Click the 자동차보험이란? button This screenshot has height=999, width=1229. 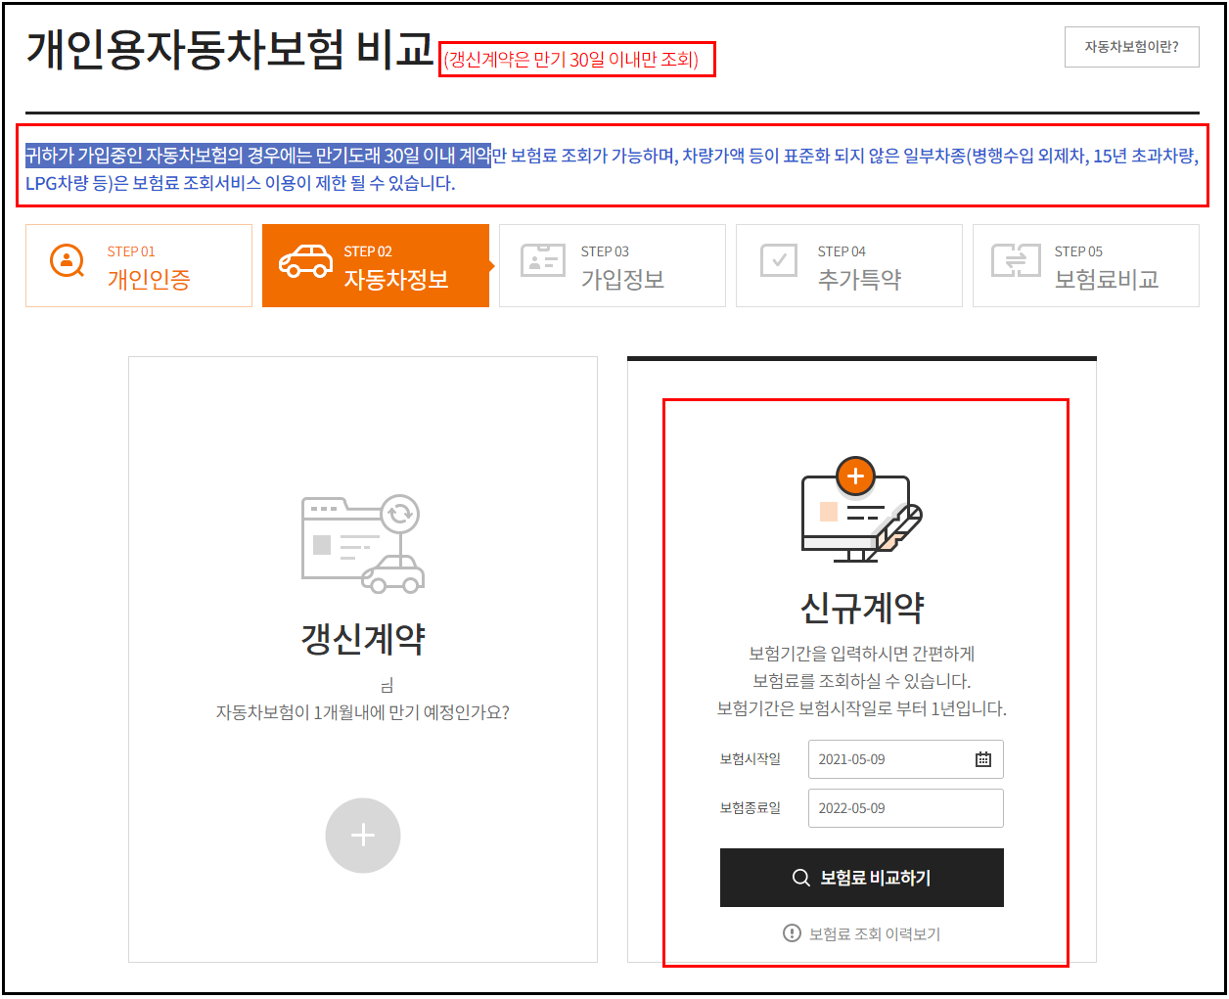click(1131, 46)
